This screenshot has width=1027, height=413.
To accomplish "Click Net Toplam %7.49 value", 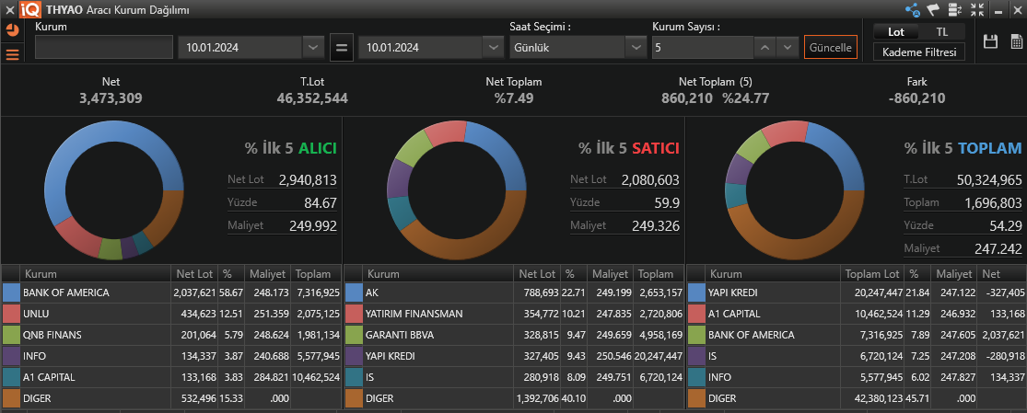I will click(x=514, y=98).
